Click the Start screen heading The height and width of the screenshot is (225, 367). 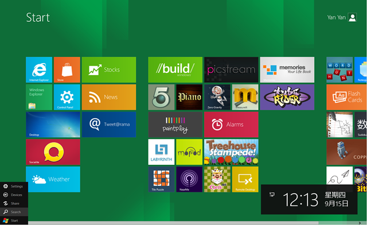tap(38, 17)
